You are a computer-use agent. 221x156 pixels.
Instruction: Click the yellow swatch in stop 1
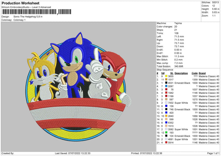pyautogui.click(x=166, y=76)
